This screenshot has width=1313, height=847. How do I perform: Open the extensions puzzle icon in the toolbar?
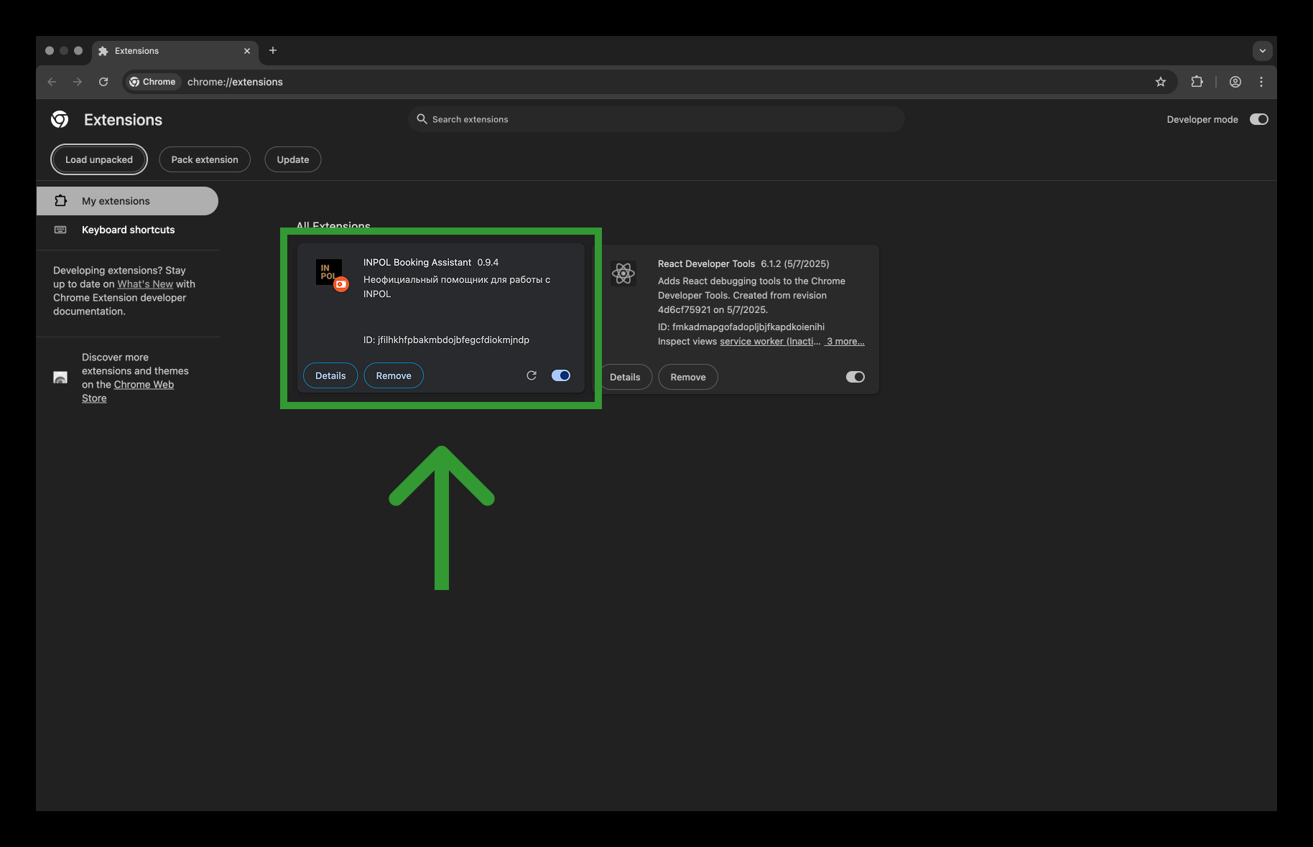click(1197, 82)
